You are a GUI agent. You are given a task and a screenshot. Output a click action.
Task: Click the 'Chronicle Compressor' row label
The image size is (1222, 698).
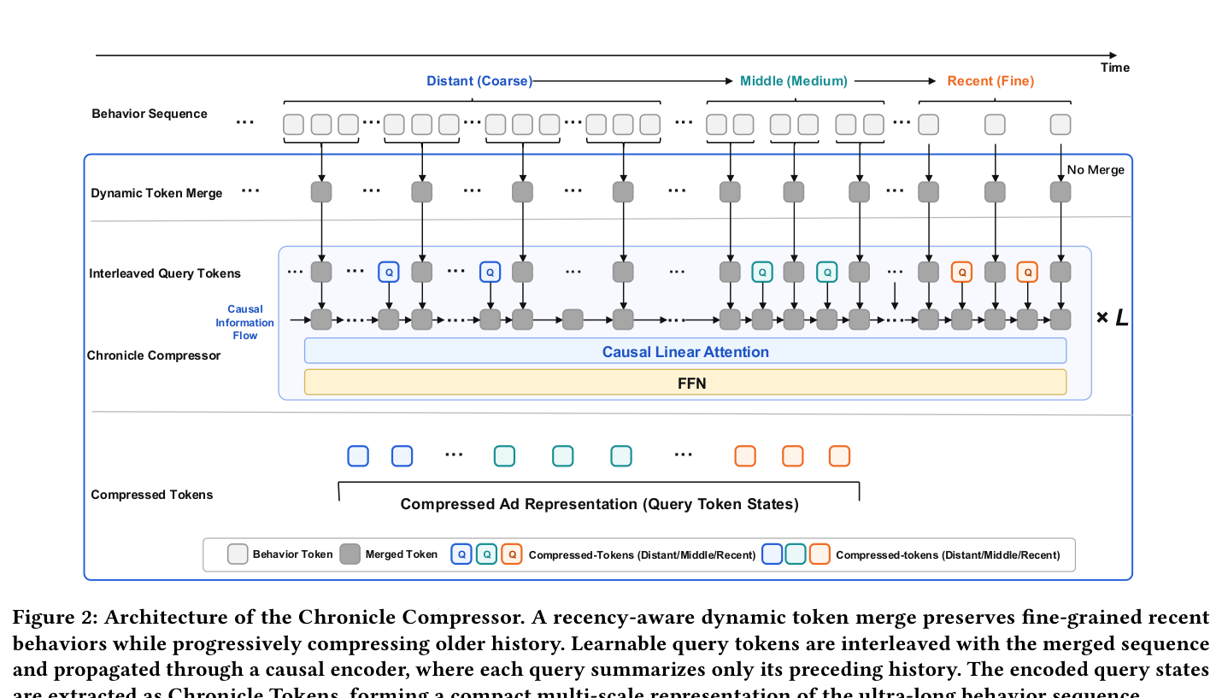154,355
